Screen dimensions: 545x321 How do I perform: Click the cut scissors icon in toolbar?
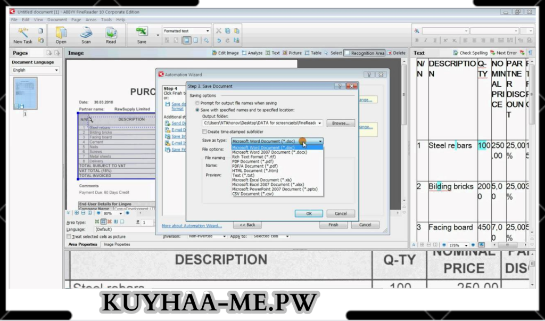coord(219,31)
